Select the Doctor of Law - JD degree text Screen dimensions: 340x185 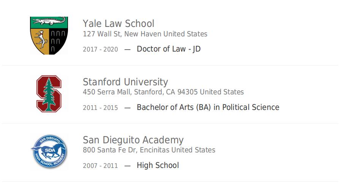coord(169,49)
